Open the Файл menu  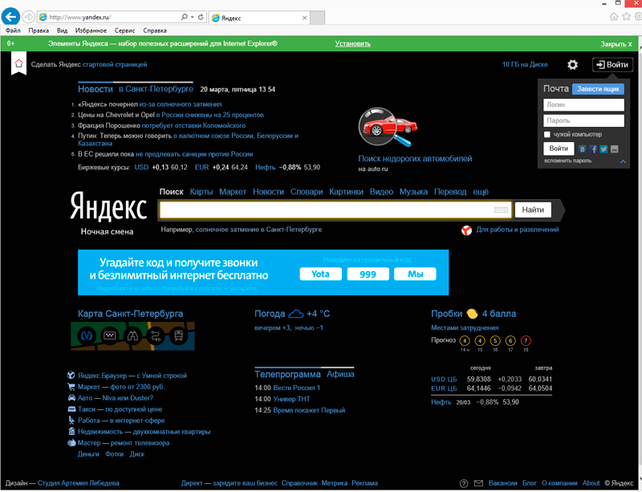pos(13,30)
